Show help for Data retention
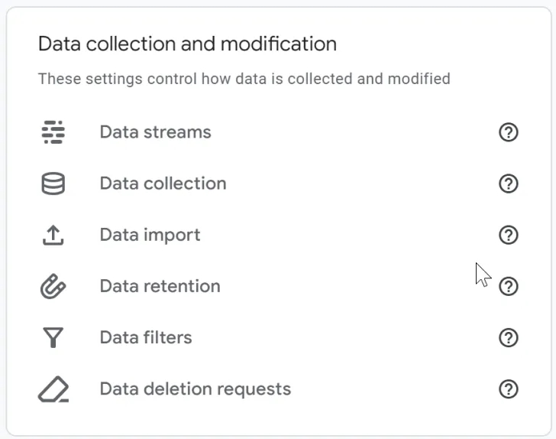 click(509, 286)
